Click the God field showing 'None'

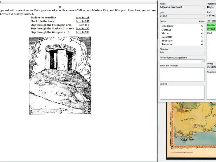(x=182, y=16)
